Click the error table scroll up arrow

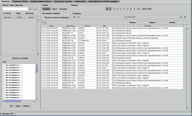[x=187, y=28]
